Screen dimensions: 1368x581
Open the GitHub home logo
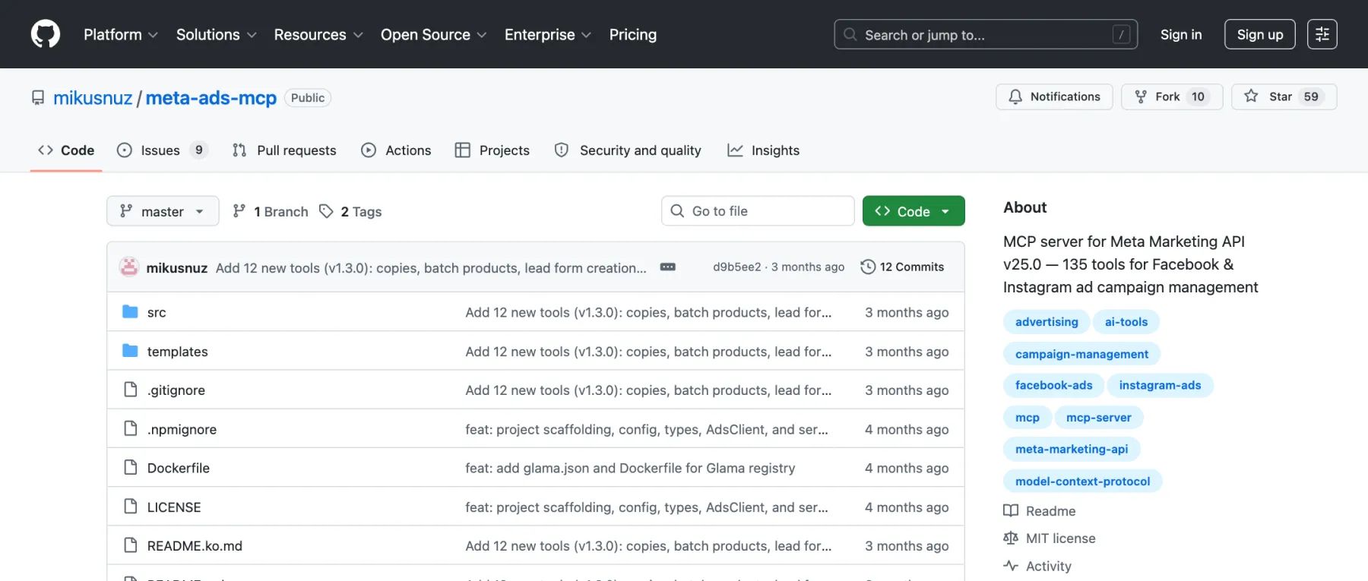(46, 34)
